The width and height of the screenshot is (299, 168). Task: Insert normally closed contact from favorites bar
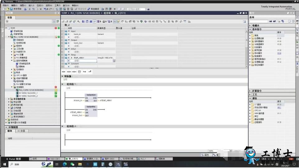coord(69,72)
